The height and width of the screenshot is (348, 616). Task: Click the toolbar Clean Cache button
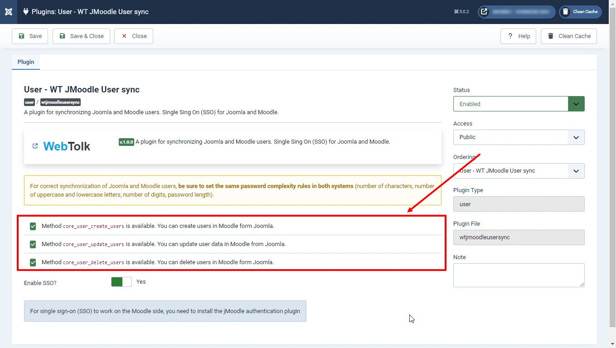[x=569, y=36]
